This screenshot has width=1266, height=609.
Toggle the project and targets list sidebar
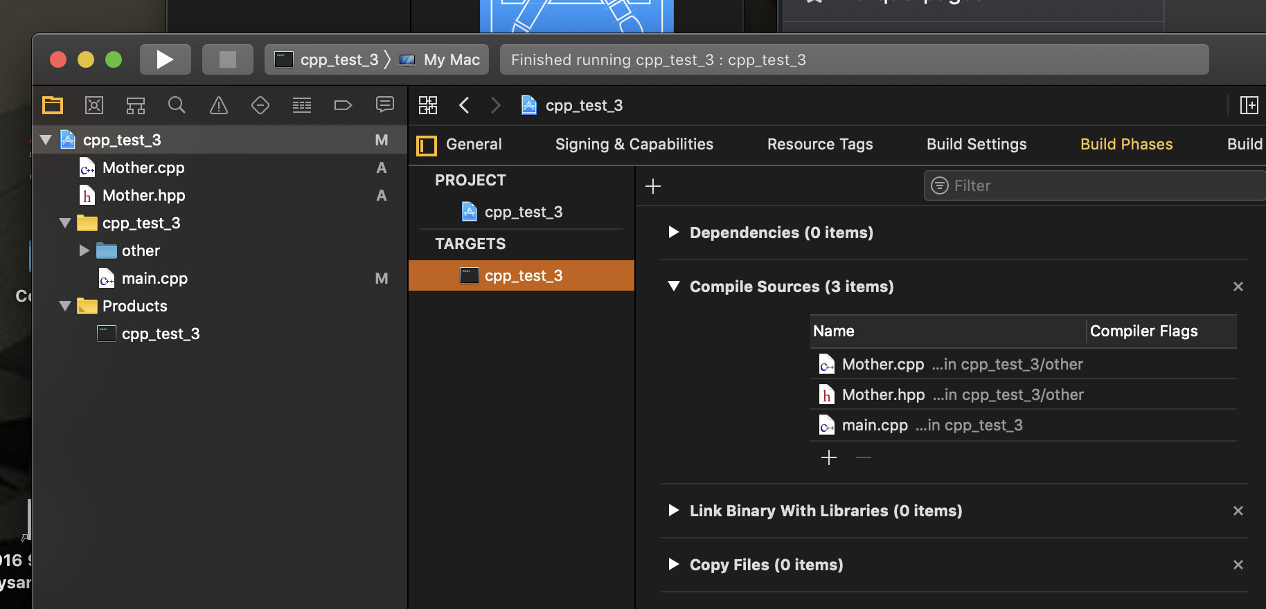[426, 145]
